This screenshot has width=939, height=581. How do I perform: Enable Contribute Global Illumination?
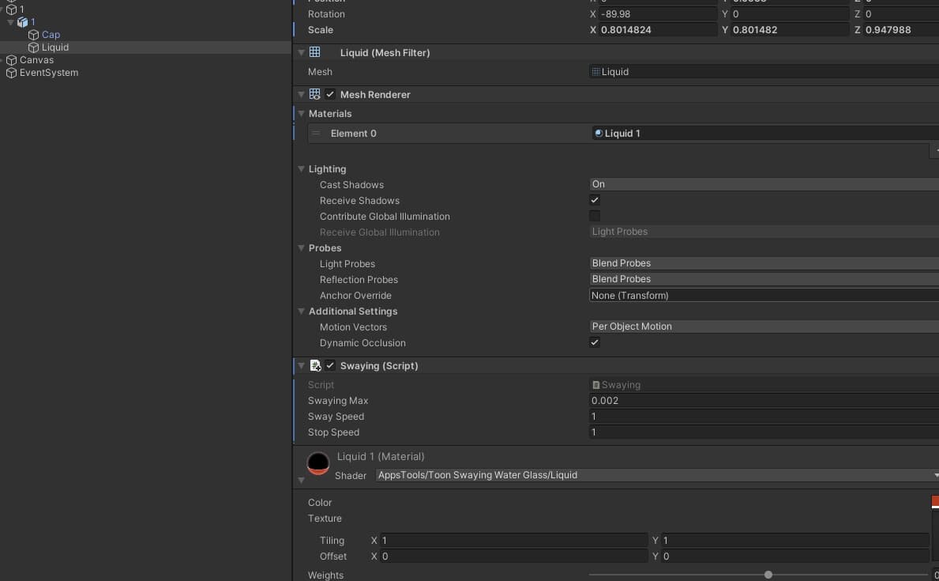pos(595,216)
